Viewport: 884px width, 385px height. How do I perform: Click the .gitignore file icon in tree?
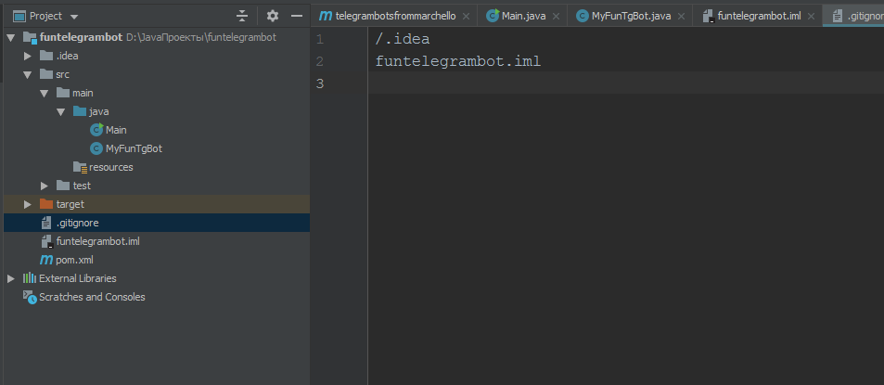[46, 223]
